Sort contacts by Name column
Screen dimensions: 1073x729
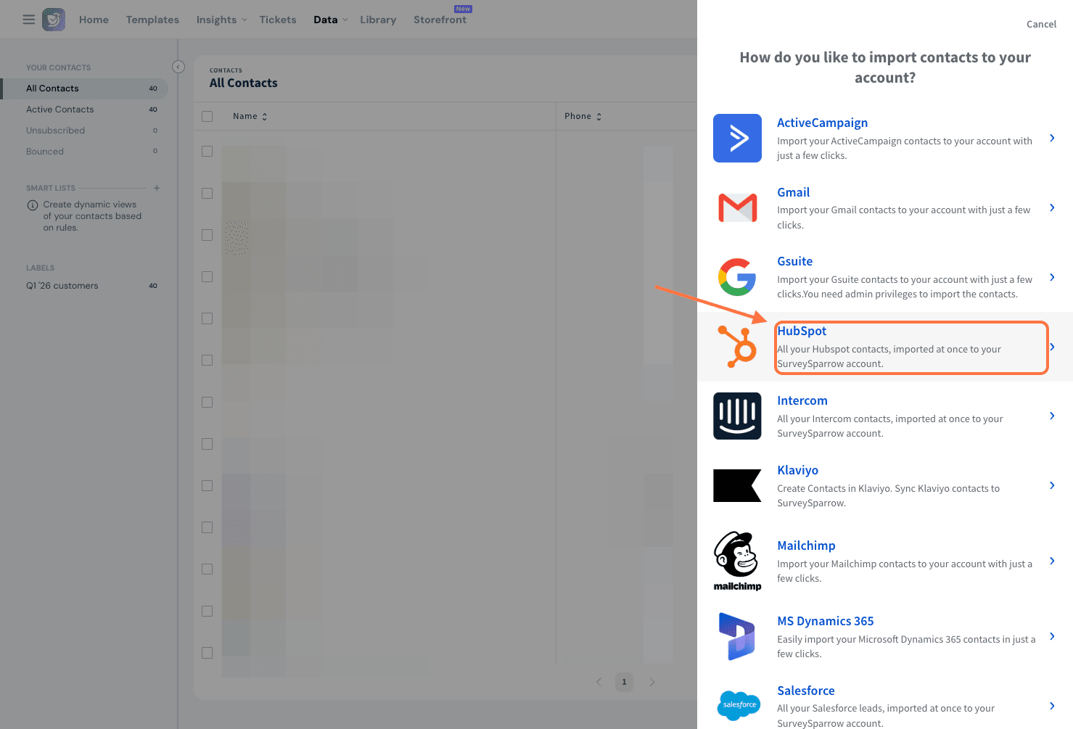(x=250, y=117)
